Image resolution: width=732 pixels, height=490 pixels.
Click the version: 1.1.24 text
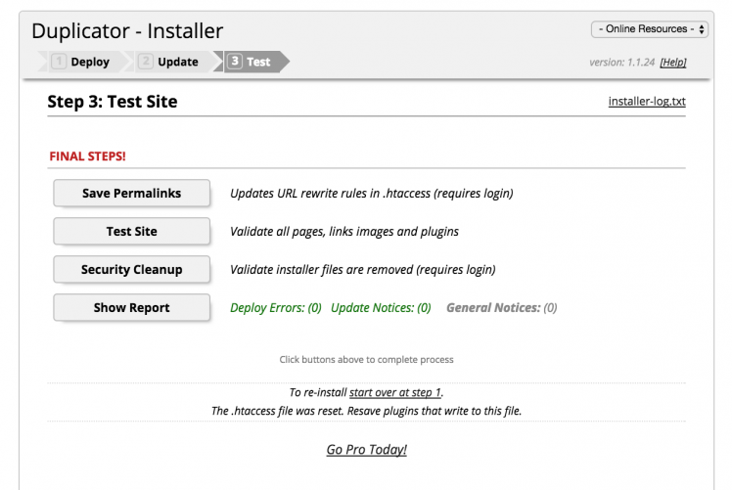click(621, 62)
